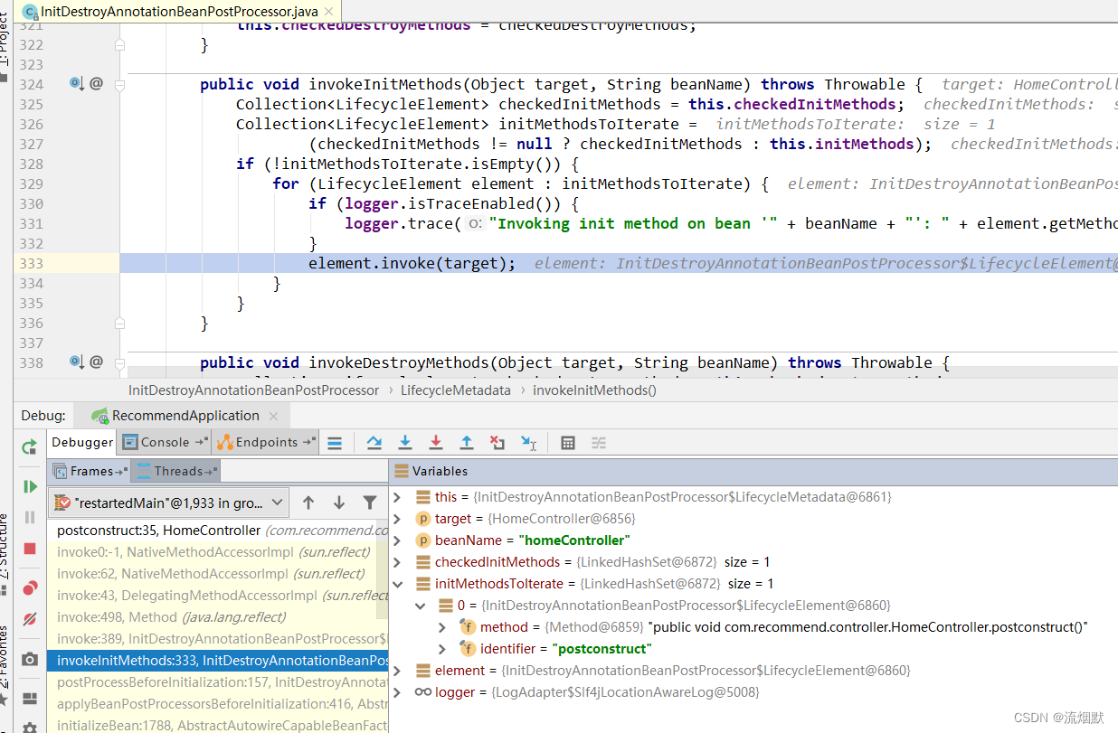Click the Restore Layout icon in debug sidebar
Screen dimensions: 1118x733
pos(30,699)
